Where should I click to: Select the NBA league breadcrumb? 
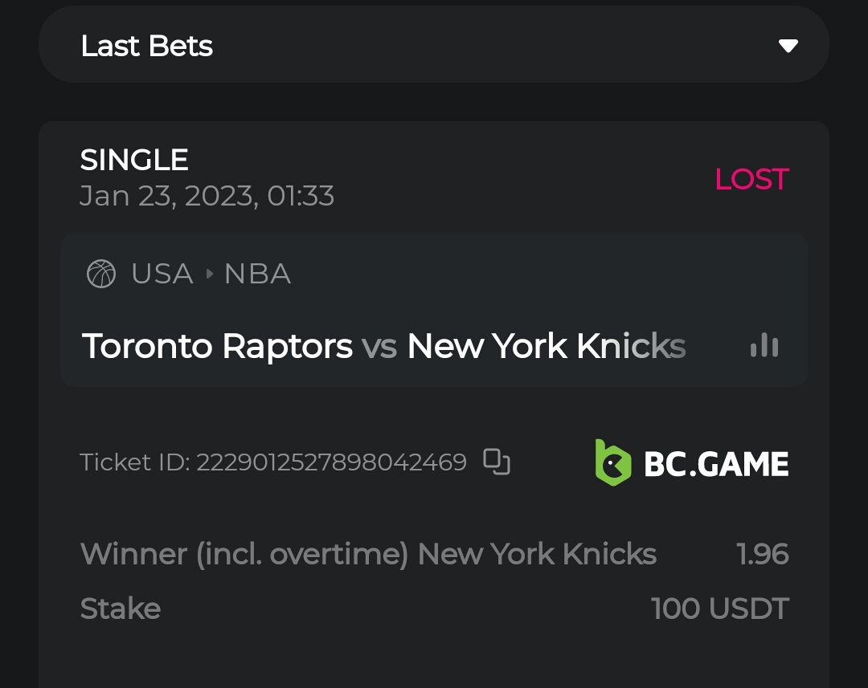tap(257, 275)
